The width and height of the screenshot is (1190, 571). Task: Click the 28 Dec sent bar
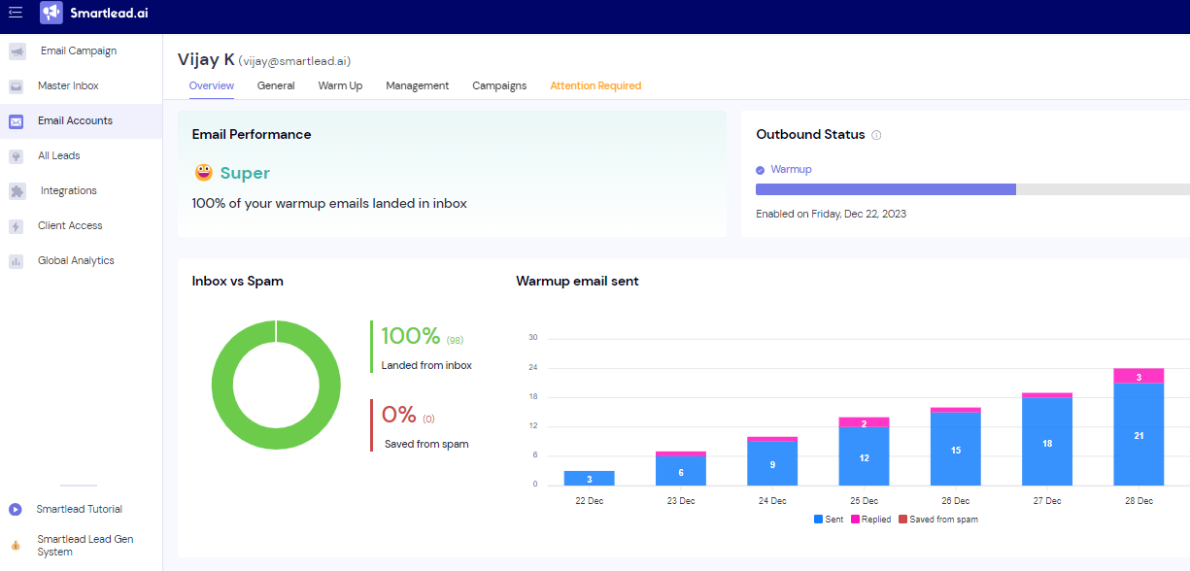point(1139,434)
